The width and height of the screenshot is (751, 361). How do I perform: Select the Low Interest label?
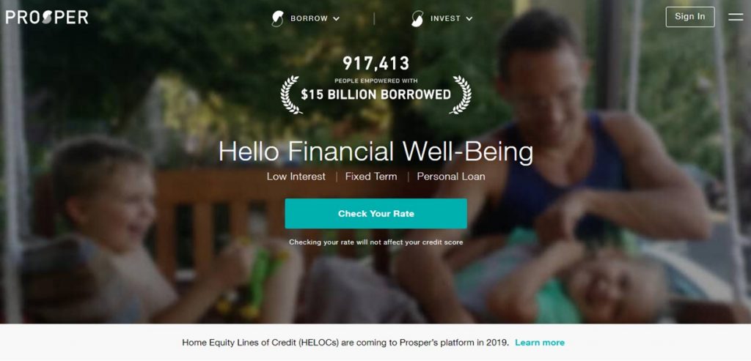point(296,176)
